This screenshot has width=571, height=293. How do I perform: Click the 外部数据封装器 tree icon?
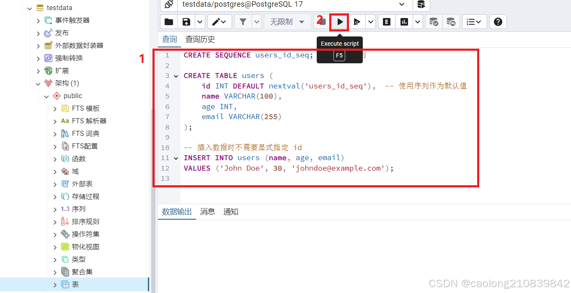coord(48,46)
